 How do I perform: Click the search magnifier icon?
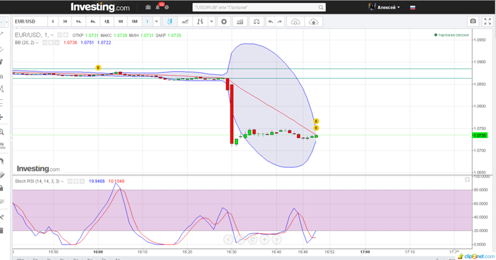321,7
